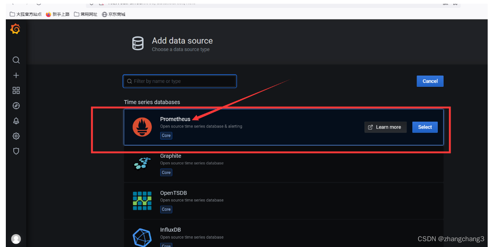Click the Select button for Prometheus
This screenshot has width=491, height=247.
425,127
